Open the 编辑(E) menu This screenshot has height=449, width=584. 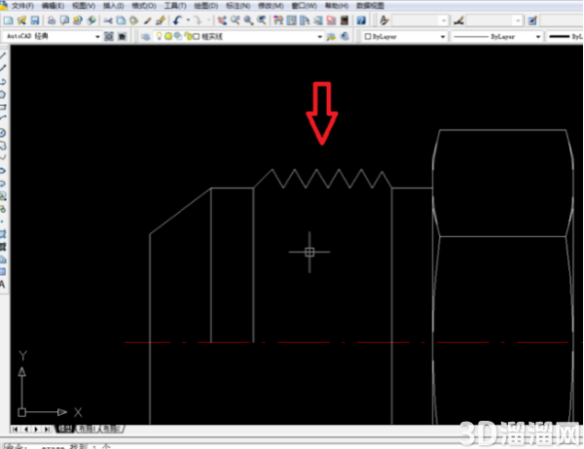[x=53, y=6]
